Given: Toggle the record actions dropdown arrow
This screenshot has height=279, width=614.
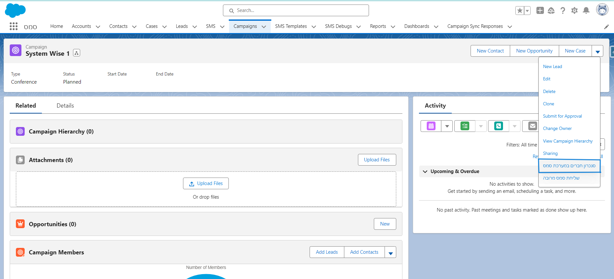Looking at the screenshot, I should pyautogui.click(x=597, y=51).
